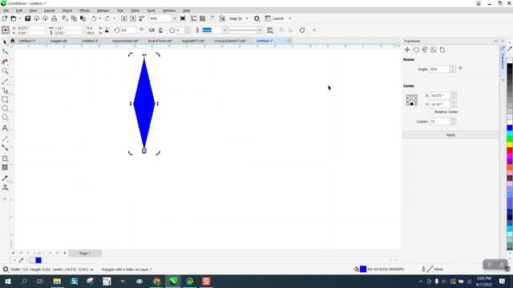Select the bottom-left origin point

point(408,104)
